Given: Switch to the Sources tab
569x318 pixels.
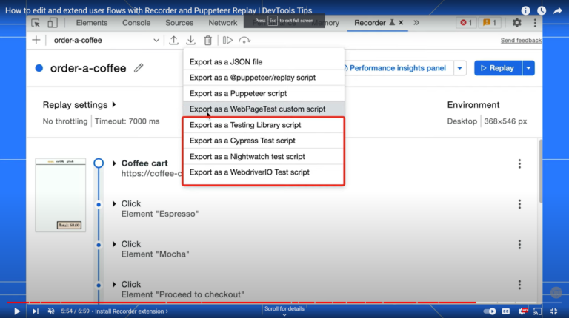Looking at the screenshot, I should coord(179,23).
